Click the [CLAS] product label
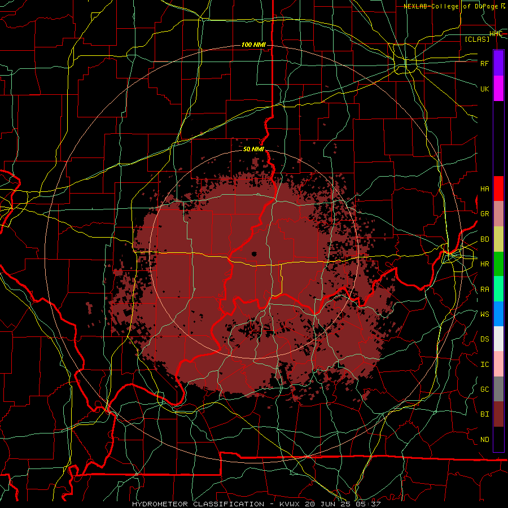 pos(477,39)
